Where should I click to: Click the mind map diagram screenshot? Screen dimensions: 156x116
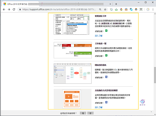tap(73, 74)
